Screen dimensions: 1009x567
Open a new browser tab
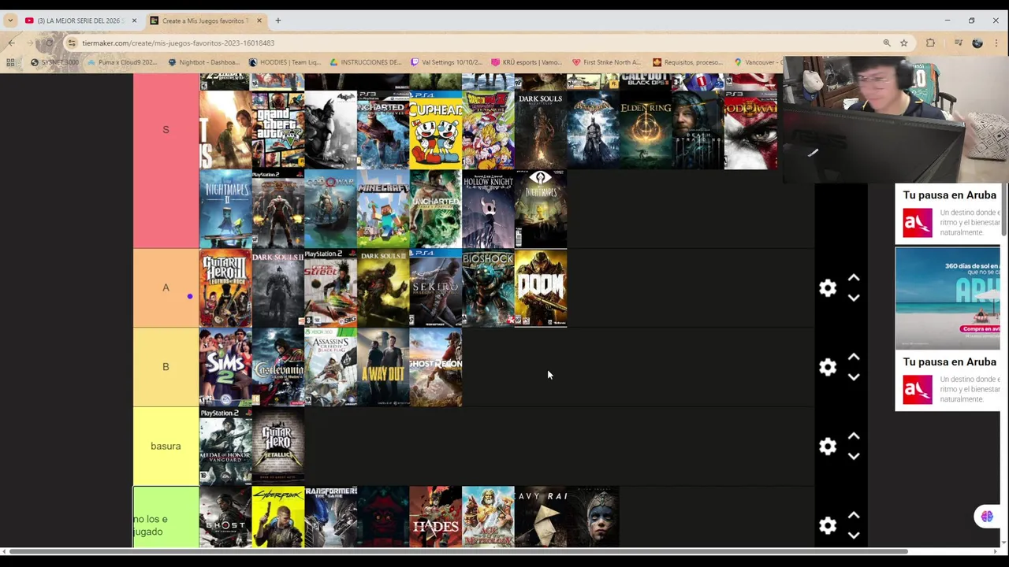[277, 20]
